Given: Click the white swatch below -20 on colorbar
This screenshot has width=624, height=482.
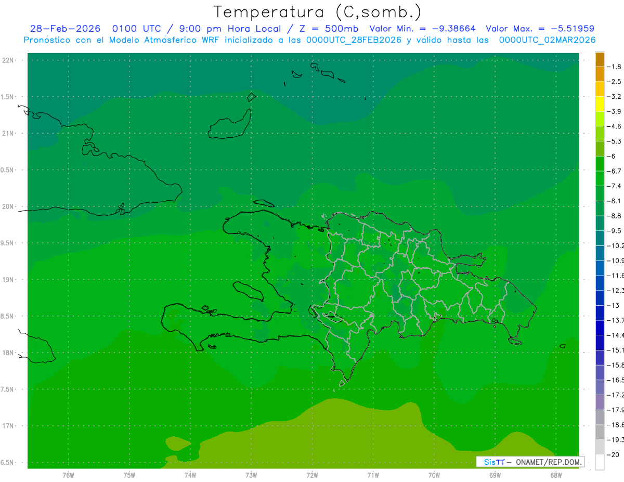Looking at the screenshot, I should pos(600,462).
